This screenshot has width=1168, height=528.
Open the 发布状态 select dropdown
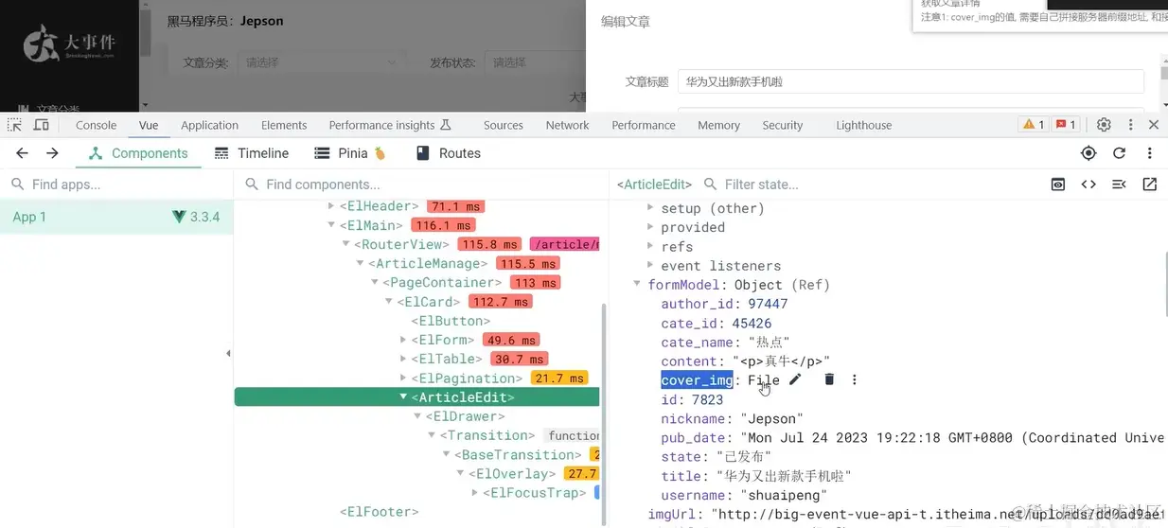[x=535, y=62]
